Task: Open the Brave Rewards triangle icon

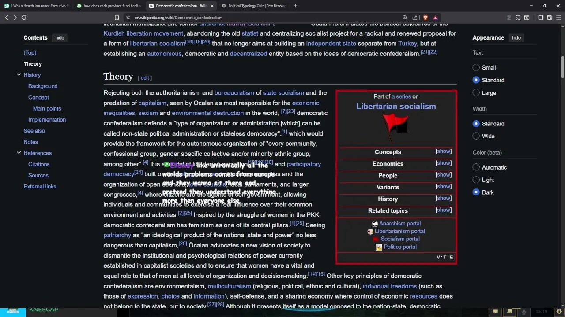Action: click(435, 18)
